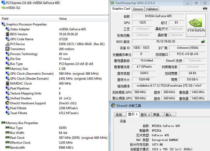Select the PCI Express 2.0 x16 device entry
Screen dimensions: 210x151
pyautogui.click(x=31, y=3)
